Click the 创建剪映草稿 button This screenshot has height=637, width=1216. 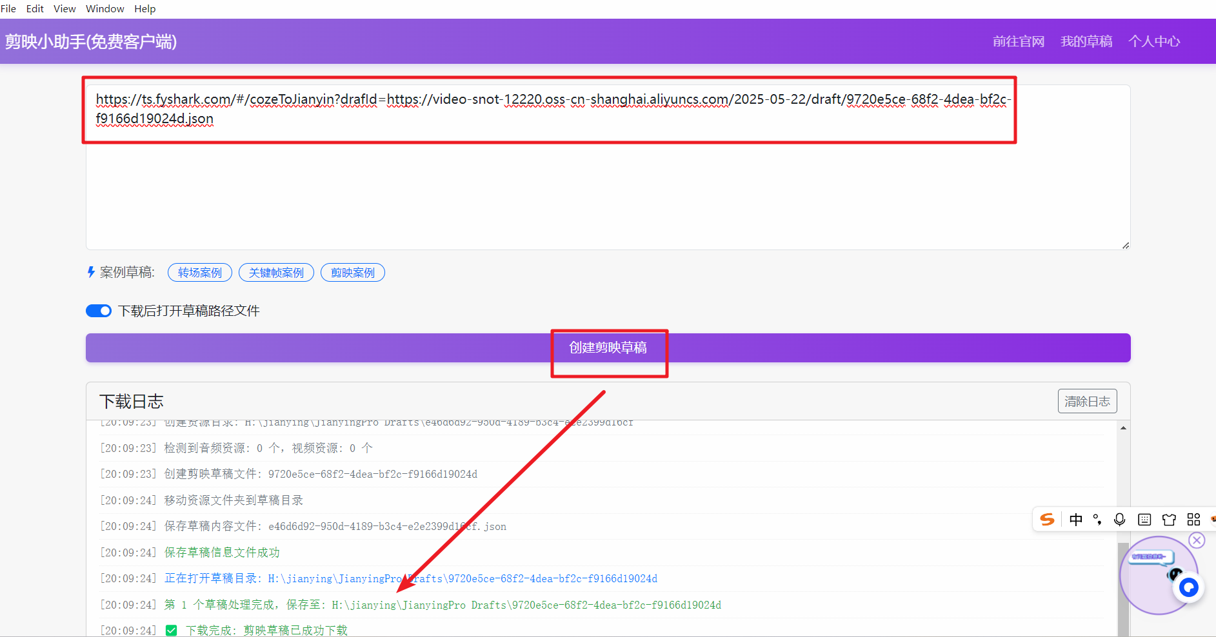(608, 348)
